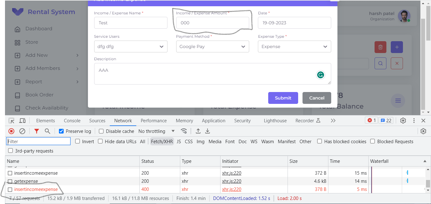This screenshot has width=431, height=204.
Task: Select the failed insertincomeexpense request
Action: pyautogui.click(x=36, y=189)
